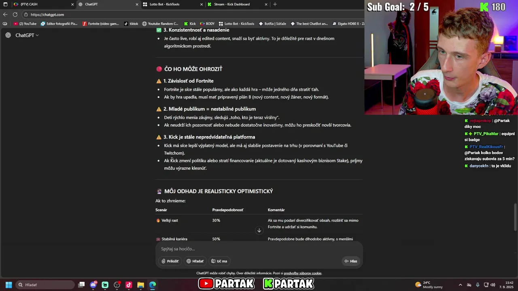Viewport: 518px width, 291px height.
Task: Open a new browser tab
Action: pyautogui.click(x=275, y=4)
